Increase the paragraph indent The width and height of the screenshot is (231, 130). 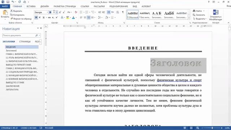[x=104, y=12]
